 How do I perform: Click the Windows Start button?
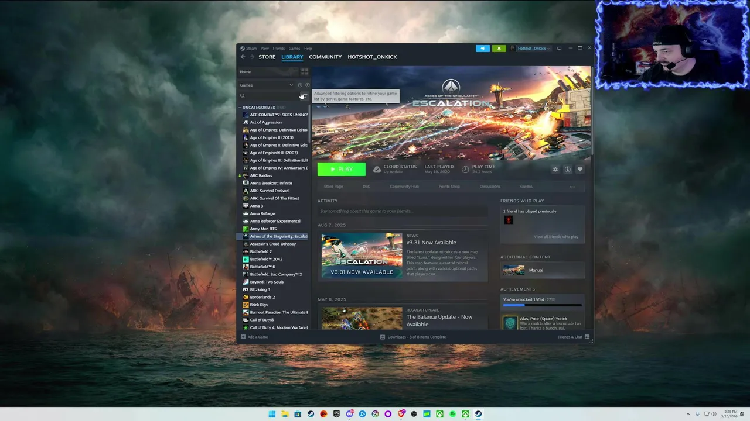[272, 414]
